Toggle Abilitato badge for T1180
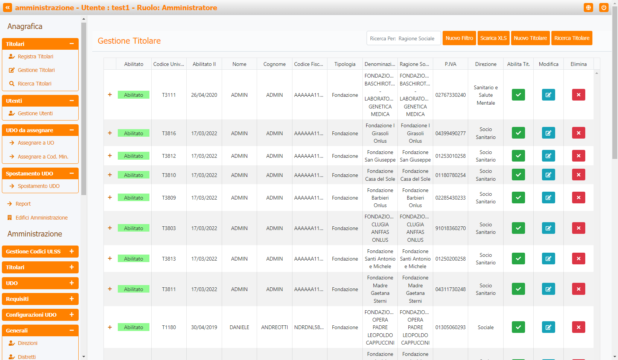 tap(134, 327)
